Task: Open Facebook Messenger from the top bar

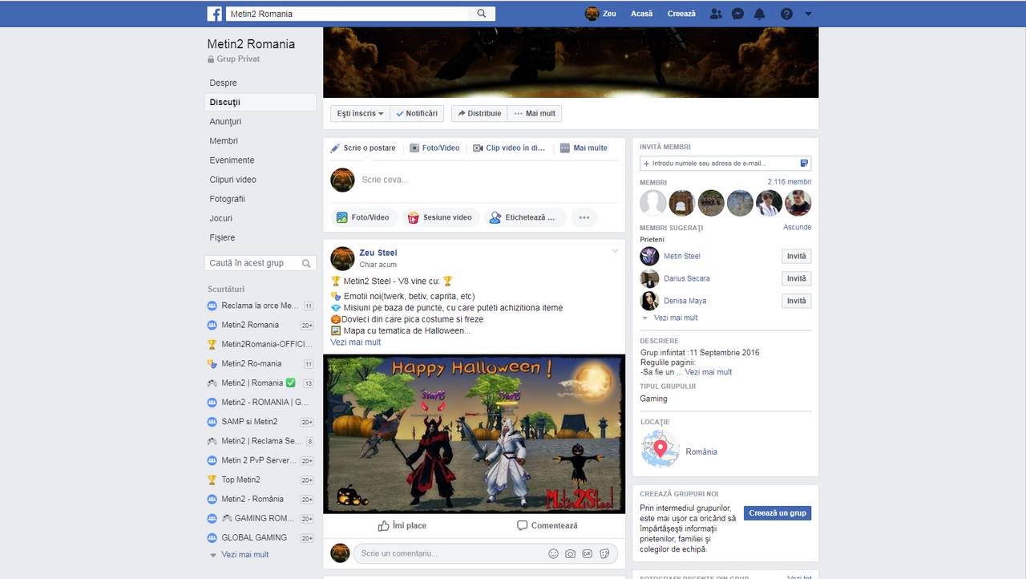Action: click(x=737, y=14)
